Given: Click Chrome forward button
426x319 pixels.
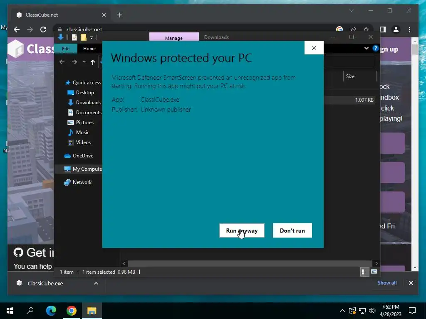Looking at the screenshot, I should click(x=30, y=29).
